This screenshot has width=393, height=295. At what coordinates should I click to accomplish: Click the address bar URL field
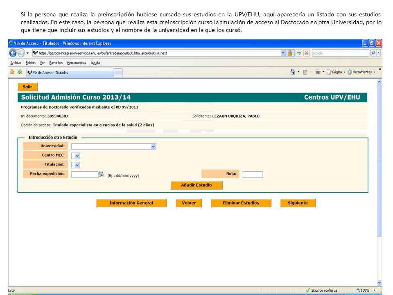(157, 53)
